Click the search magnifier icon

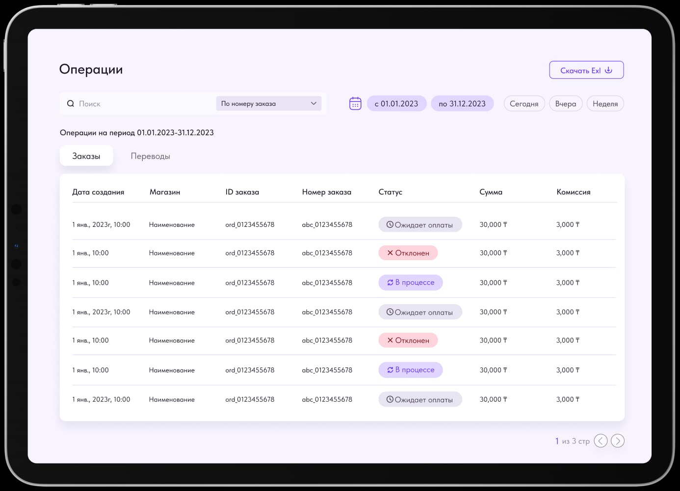pos(71,103)
